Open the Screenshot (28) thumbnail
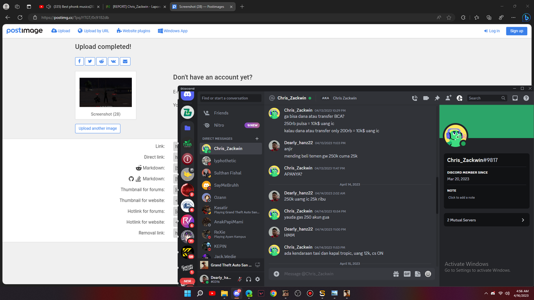534x300 pixels. point(106,92)
